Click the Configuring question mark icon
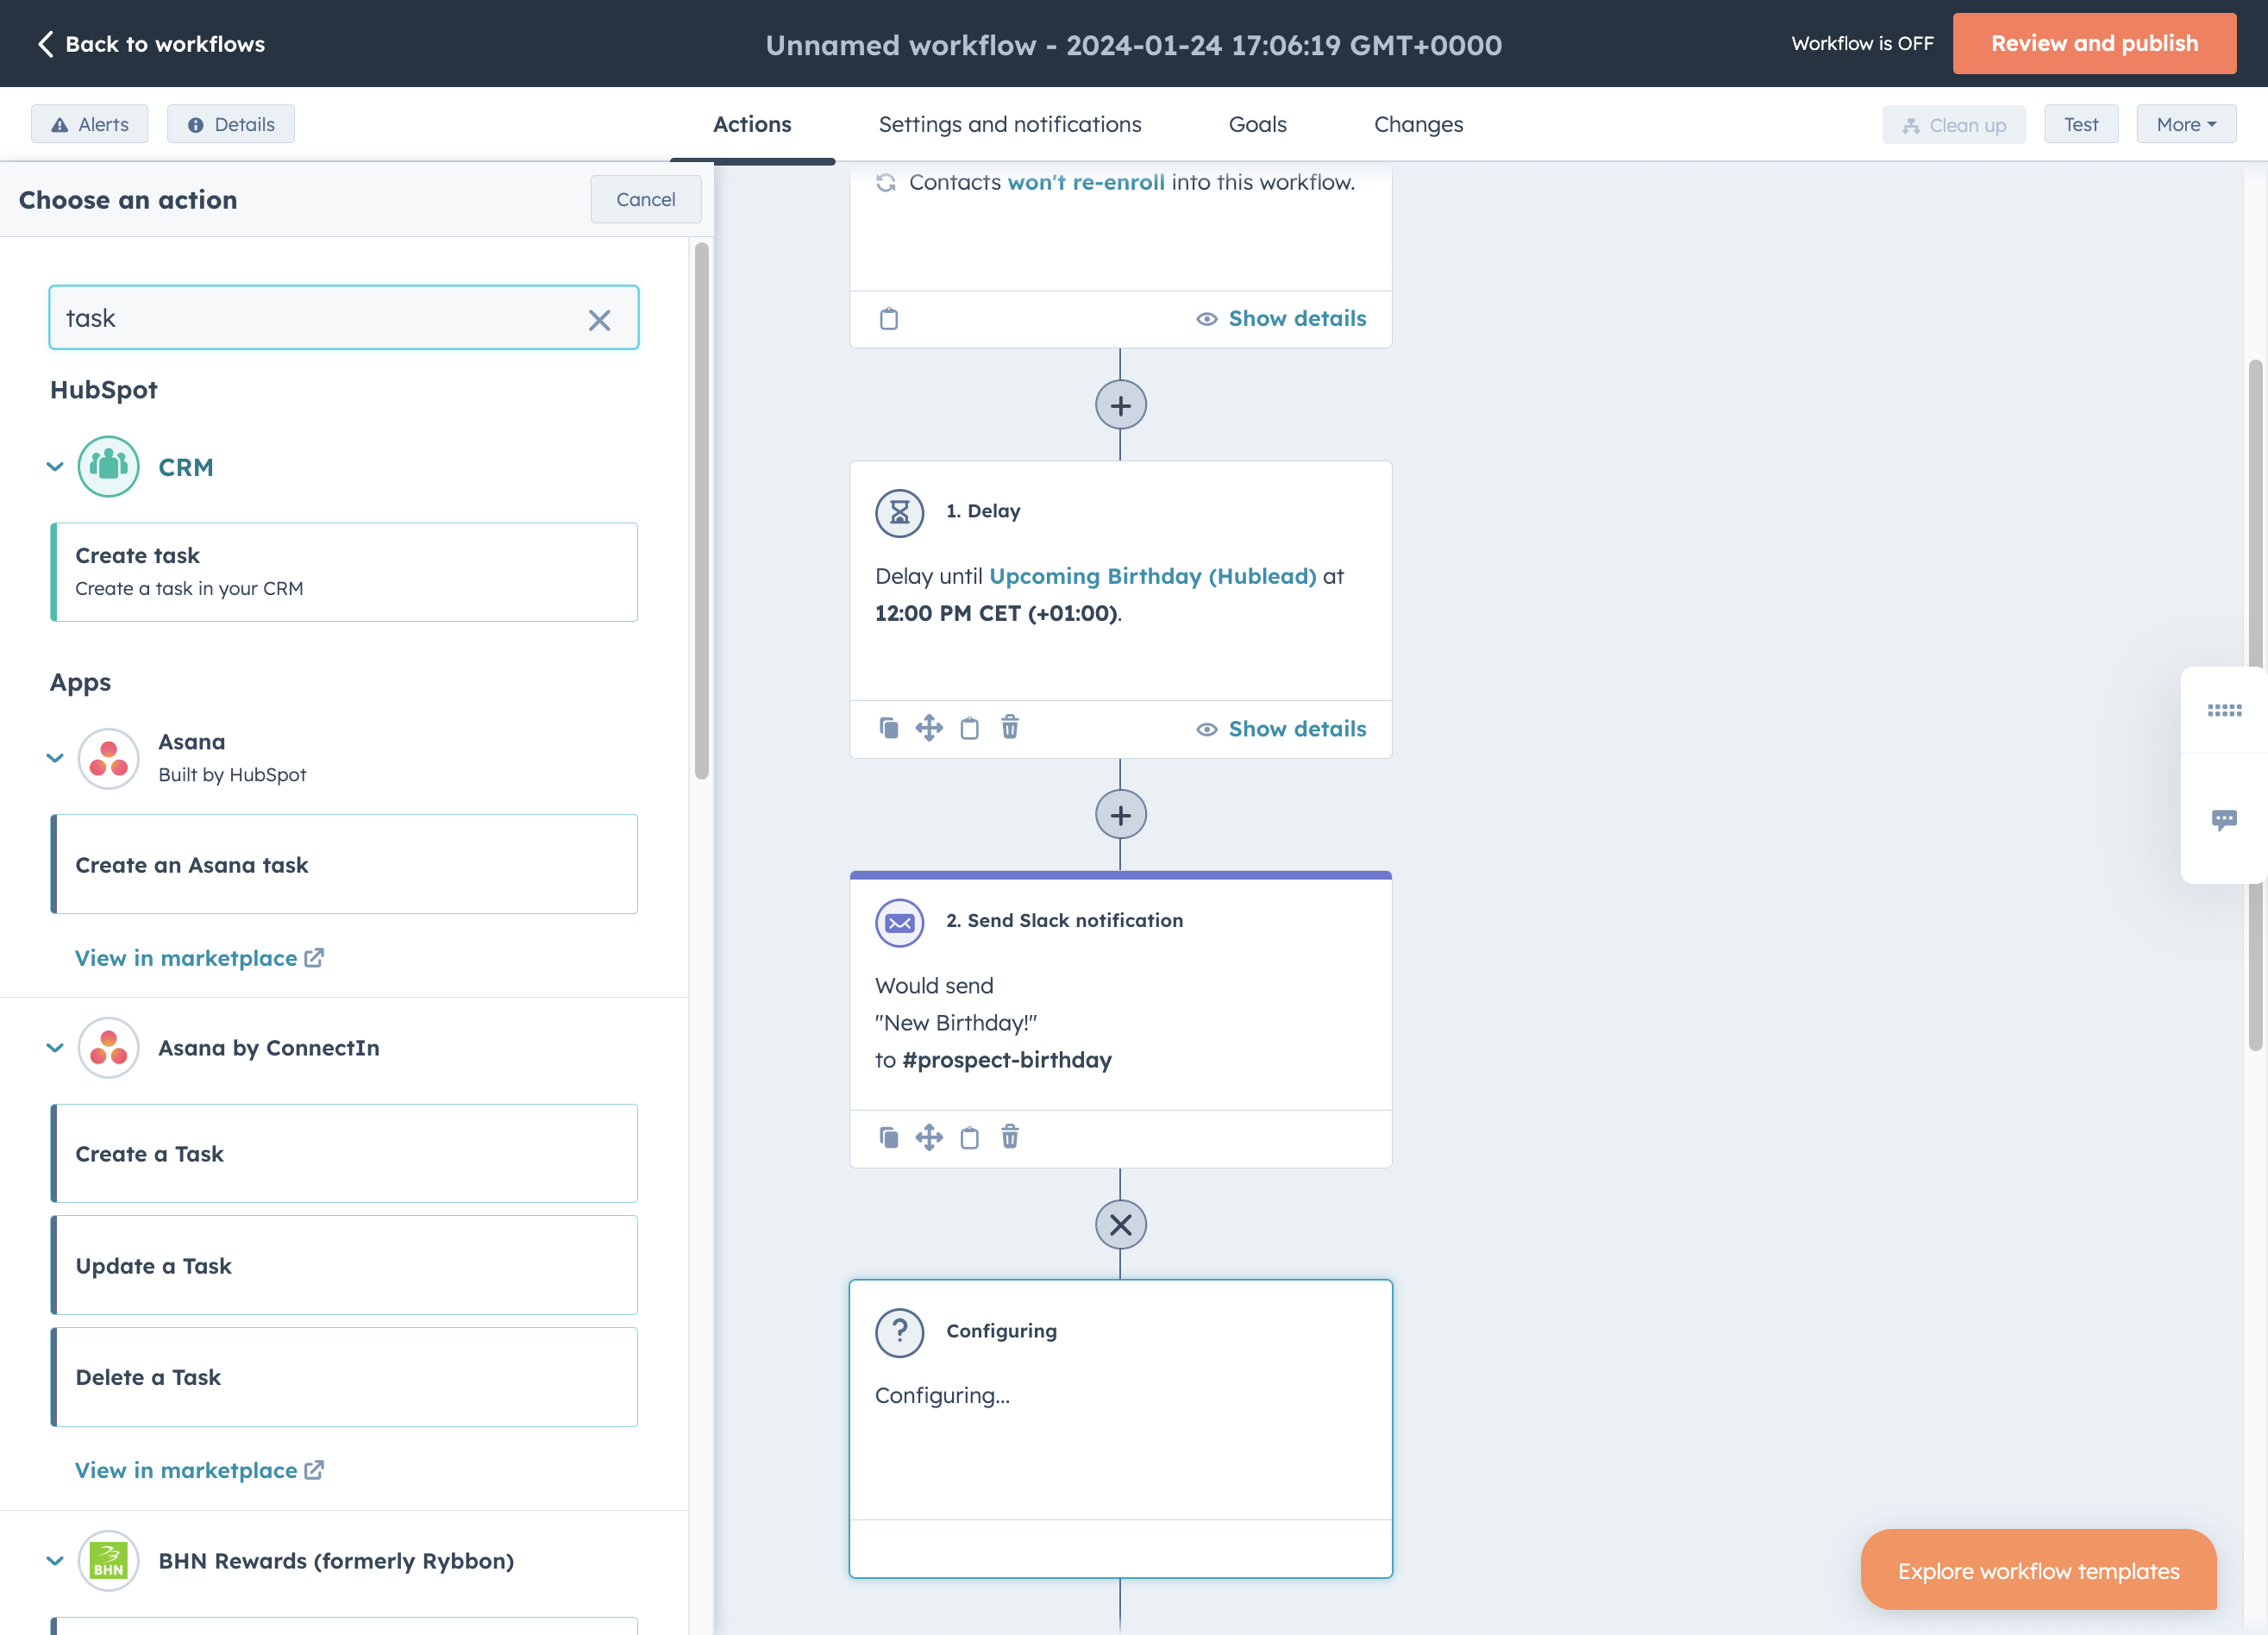 [x=900, y=1333]
